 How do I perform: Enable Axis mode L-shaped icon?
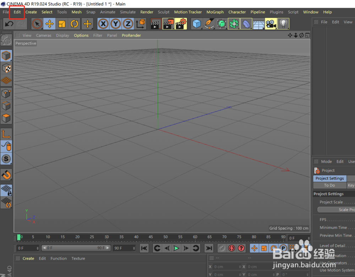point(6,134)
